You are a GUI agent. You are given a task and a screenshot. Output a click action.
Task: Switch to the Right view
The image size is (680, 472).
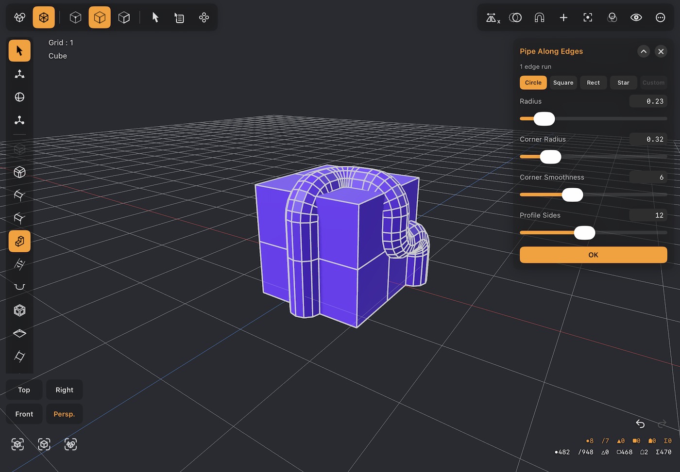coord(65,390)
